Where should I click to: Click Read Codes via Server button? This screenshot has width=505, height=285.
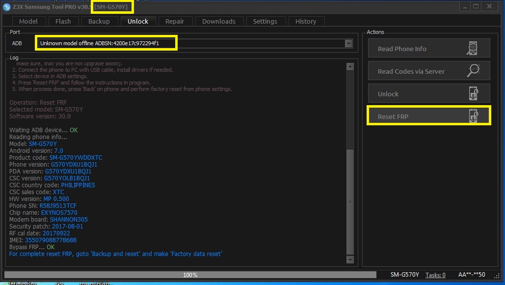click(429, 71)
